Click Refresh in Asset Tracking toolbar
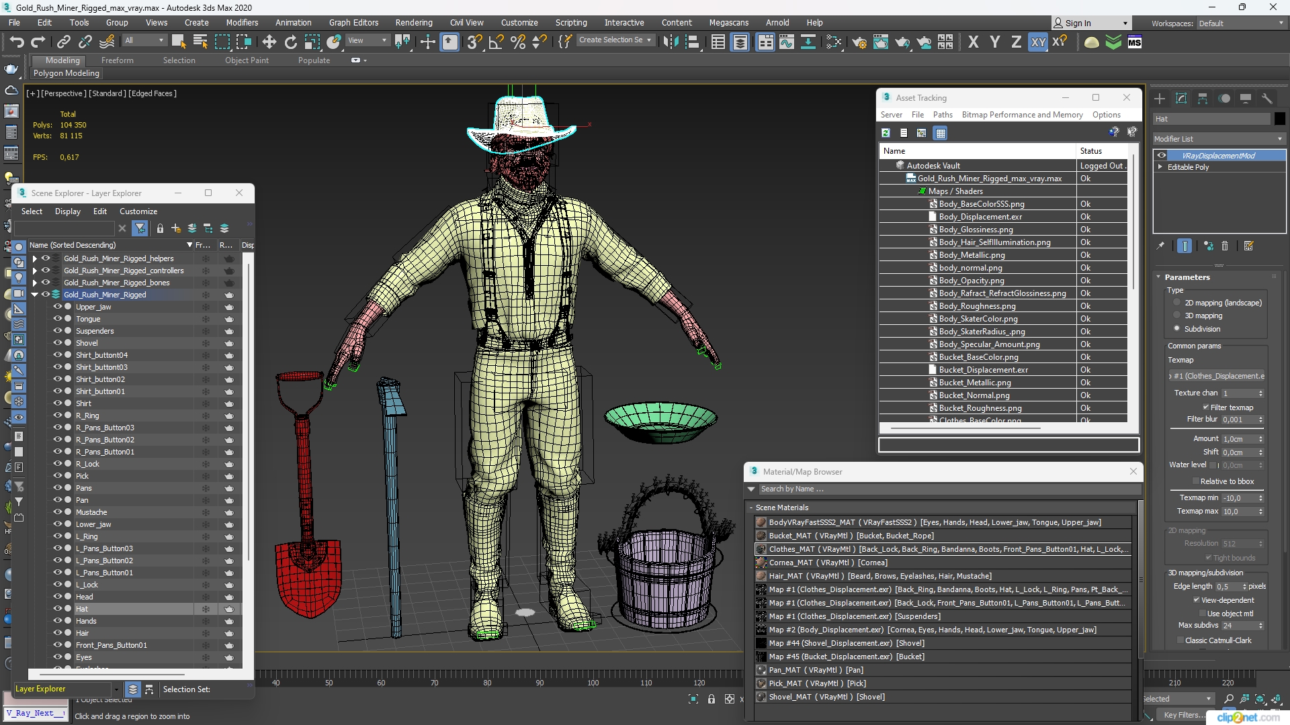Screen dimensions: 1290x725 [x=886, y=133]
